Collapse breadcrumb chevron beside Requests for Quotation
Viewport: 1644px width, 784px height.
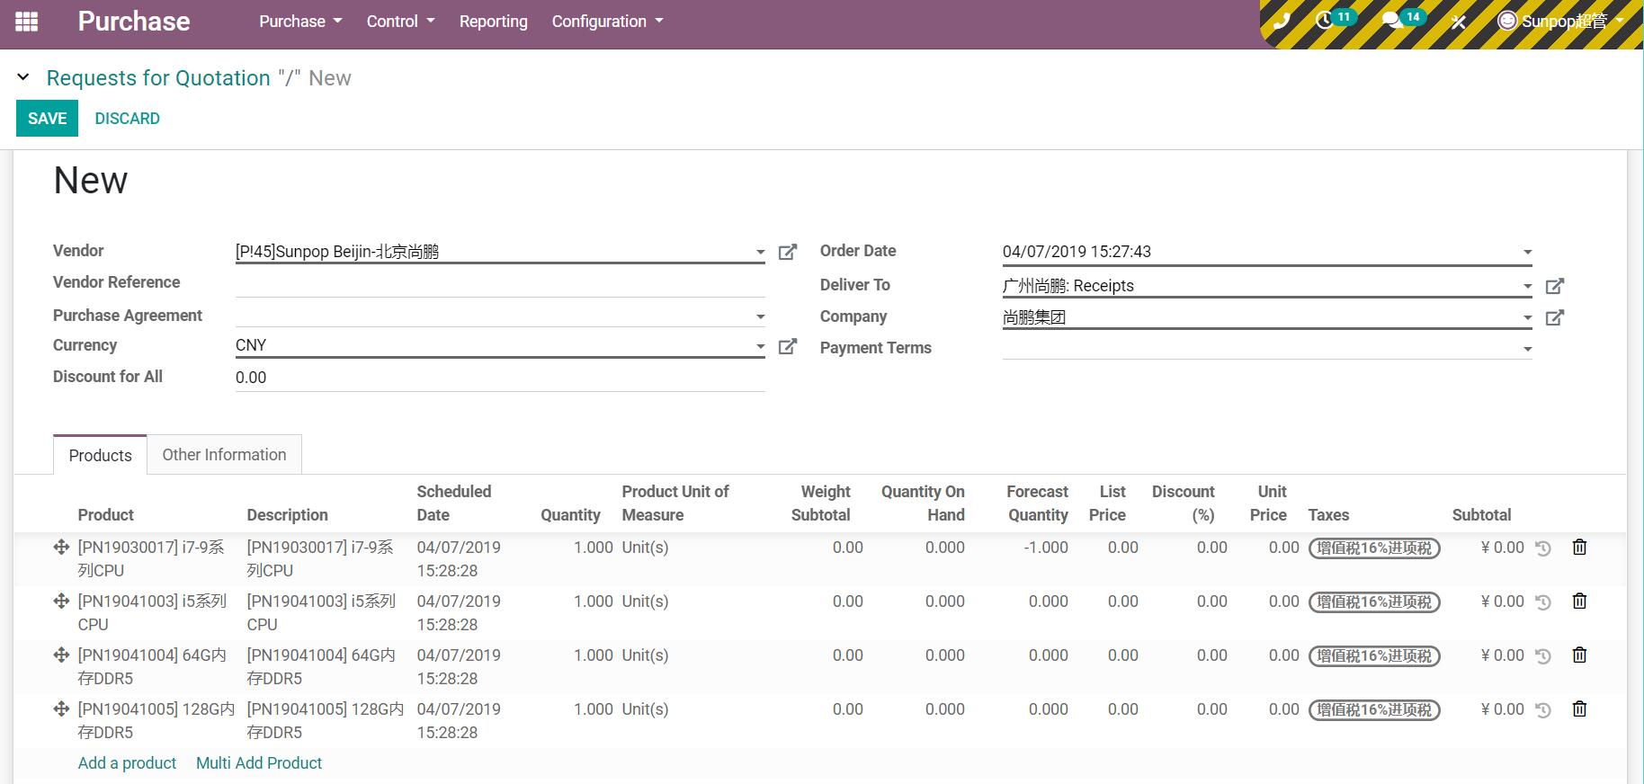[x=23, y=77]
